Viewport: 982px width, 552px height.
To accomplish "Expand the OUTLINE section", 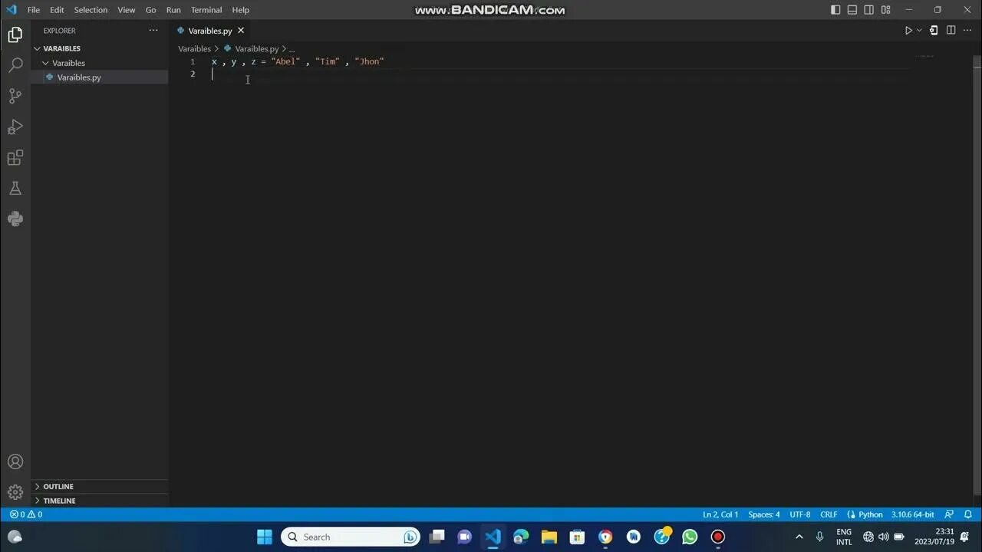I will pos(100,486).
